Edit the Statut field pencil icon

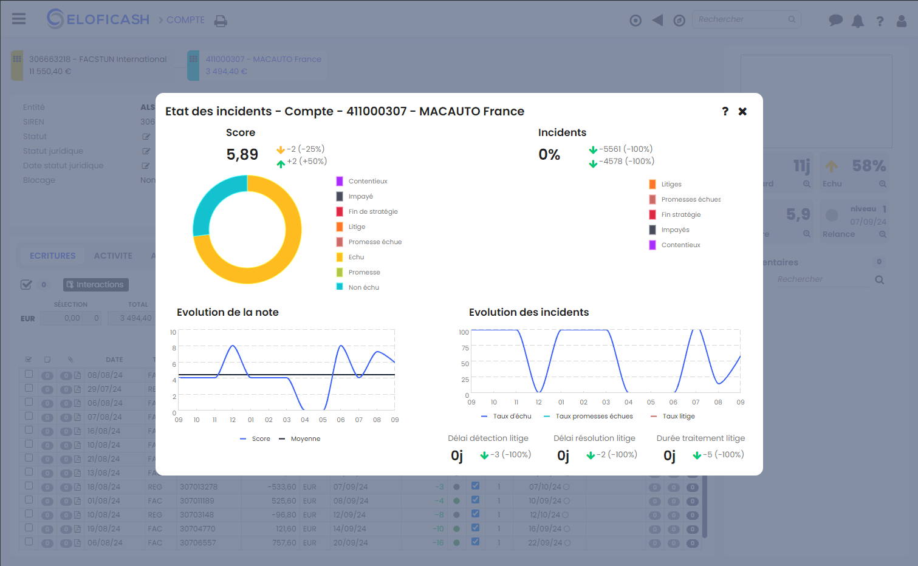click(x=146, y=137)
